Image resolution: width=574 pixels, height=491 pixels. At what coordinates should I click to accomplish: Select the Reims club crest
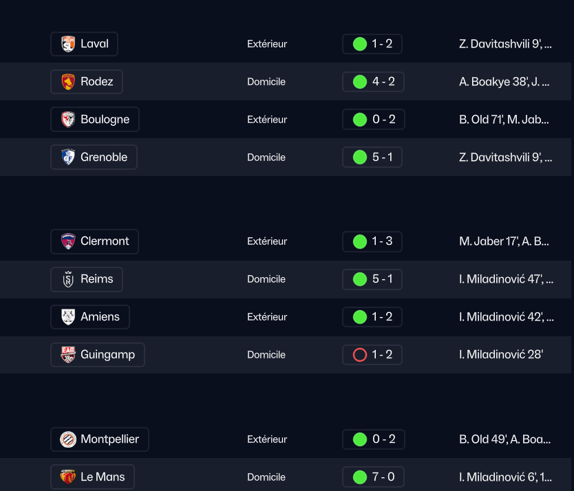tap(67, 279)
